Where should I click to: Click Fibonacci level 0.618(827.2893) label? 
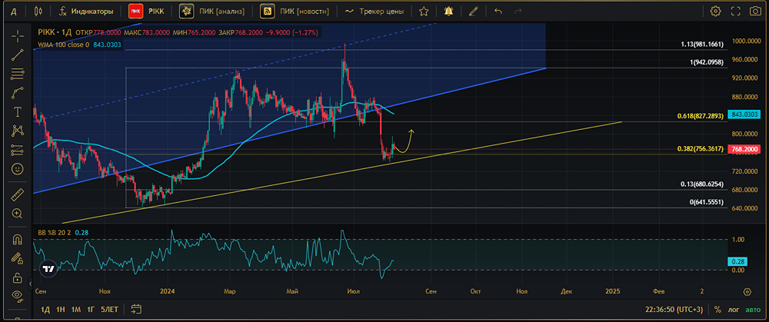pos(701,116)
